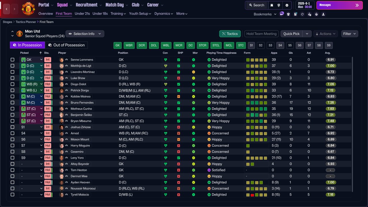Tick the checkbox for Benjamin Šeško
Viewport: 368px width, 207px height.
12,115
